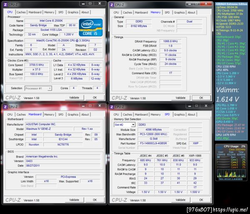This screenshot has height=214, width=250.
Task: Select the Bus Speed value 100.0 MHz
Action: pyautogui.click(x=37, y=74)
